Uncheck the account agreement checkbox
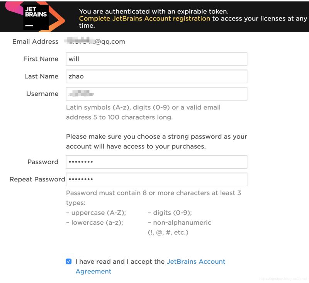 [69, 261]
